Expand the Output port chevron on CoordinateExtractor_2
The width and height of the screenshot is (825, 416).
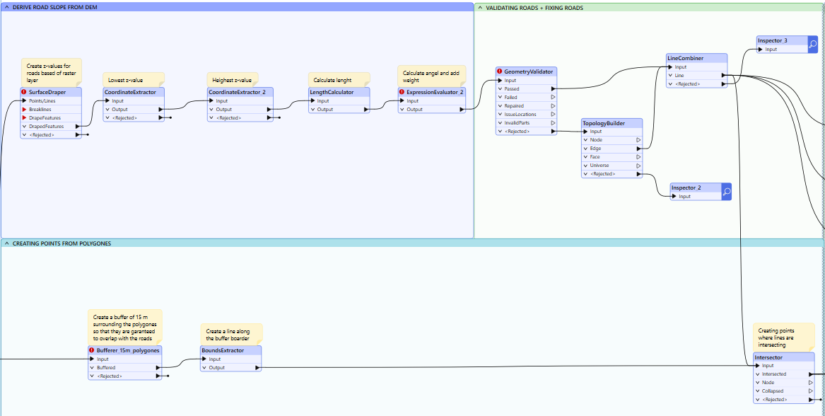click(211, 110)
